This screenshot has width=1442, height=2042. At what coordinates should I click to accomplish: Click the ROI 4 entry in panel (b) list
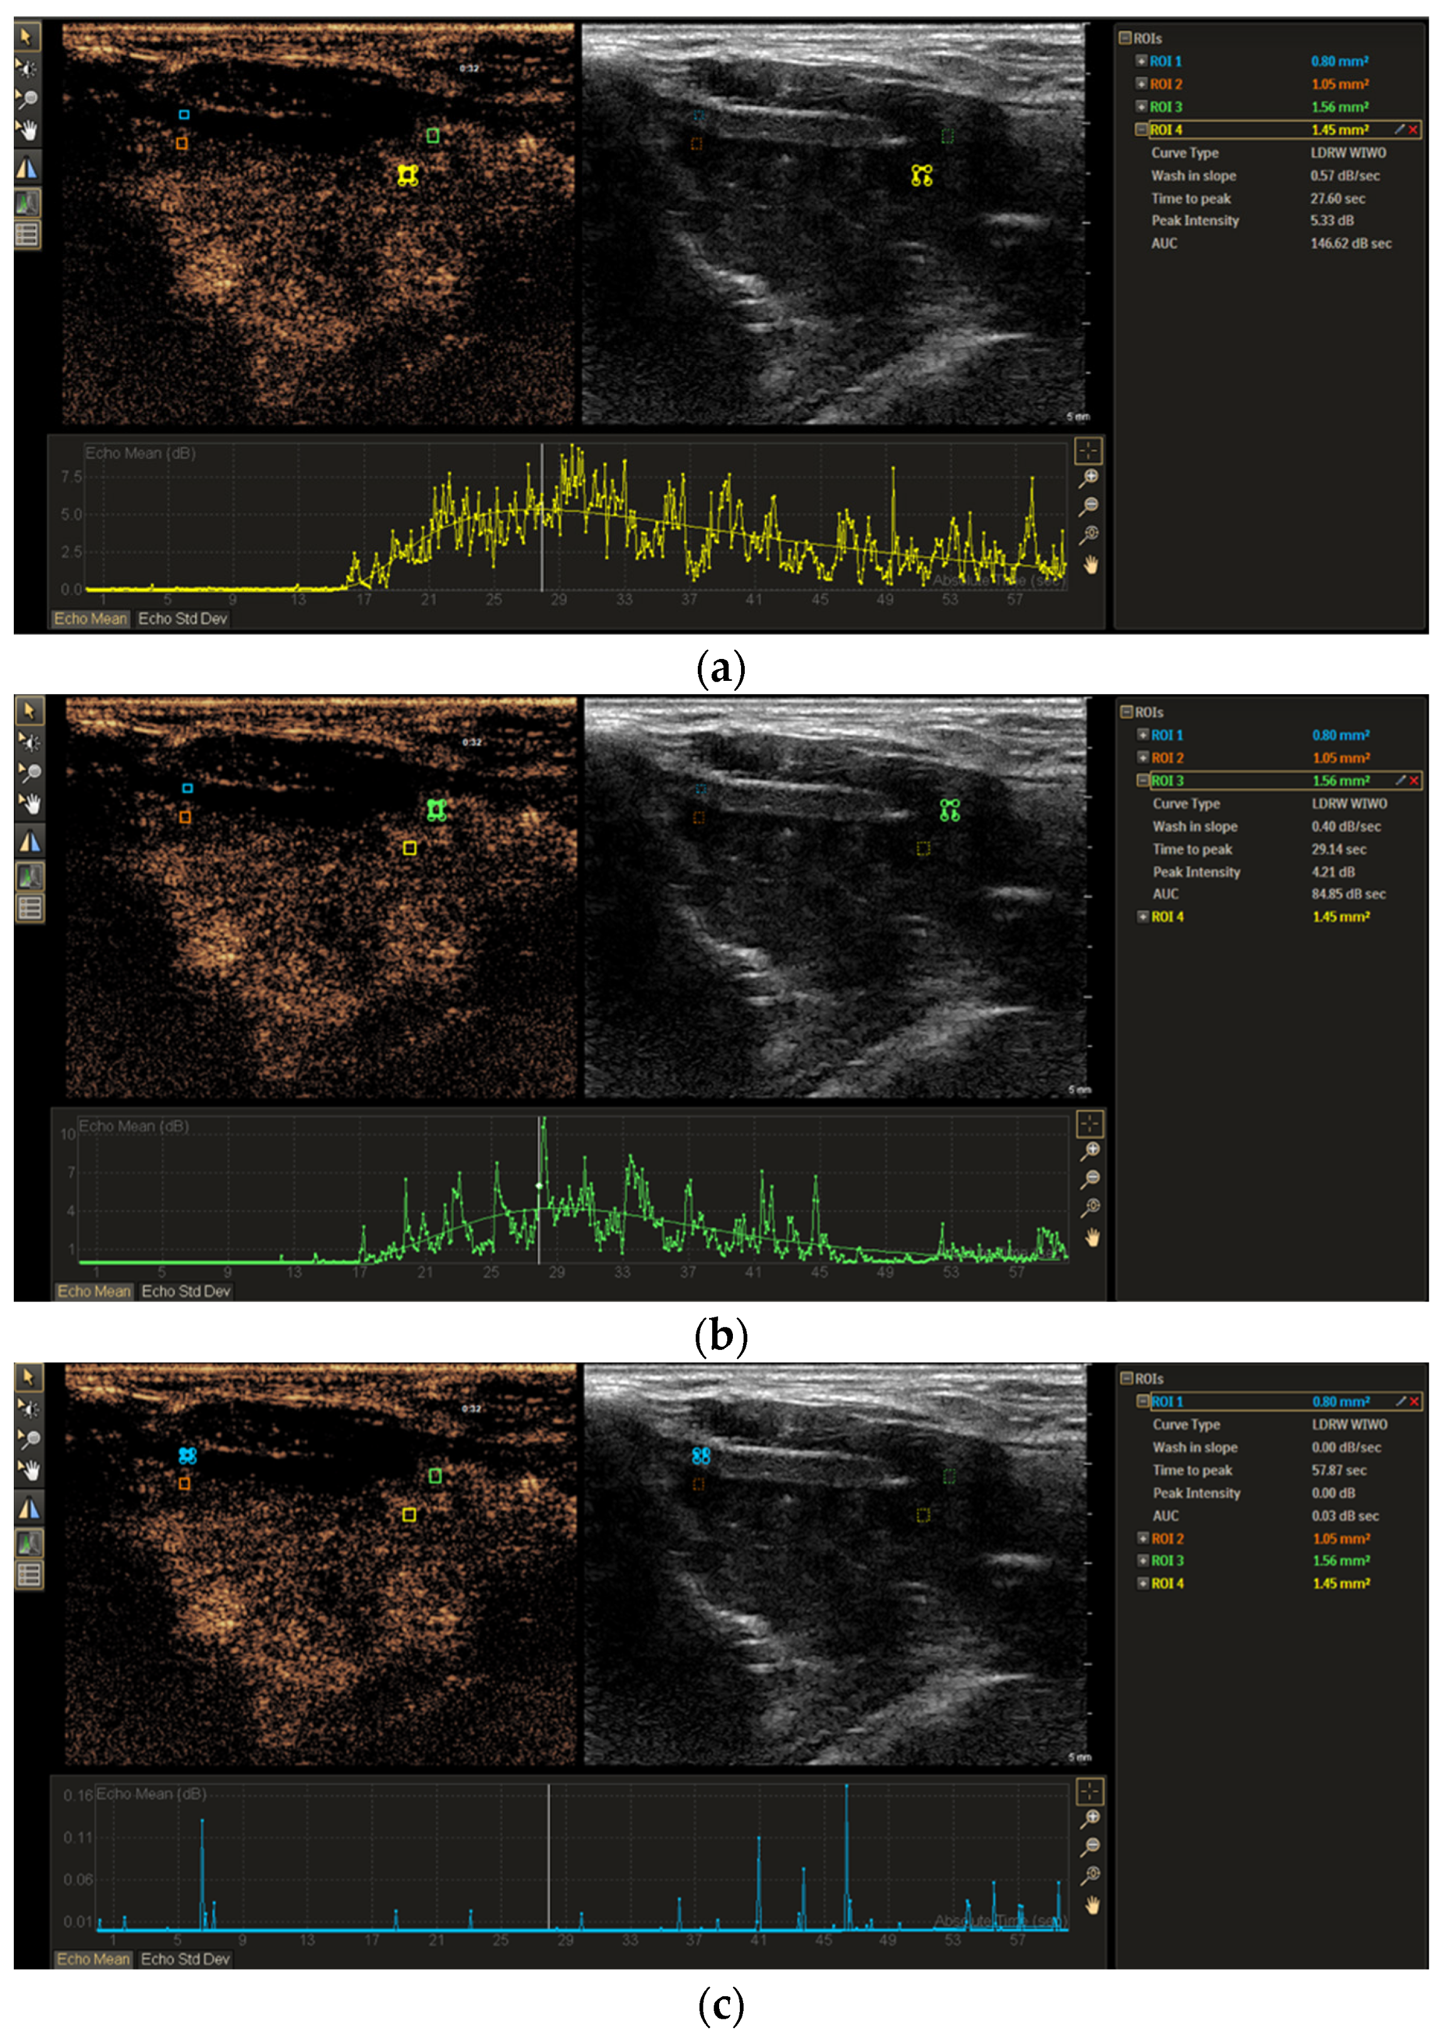(1167, 916)
